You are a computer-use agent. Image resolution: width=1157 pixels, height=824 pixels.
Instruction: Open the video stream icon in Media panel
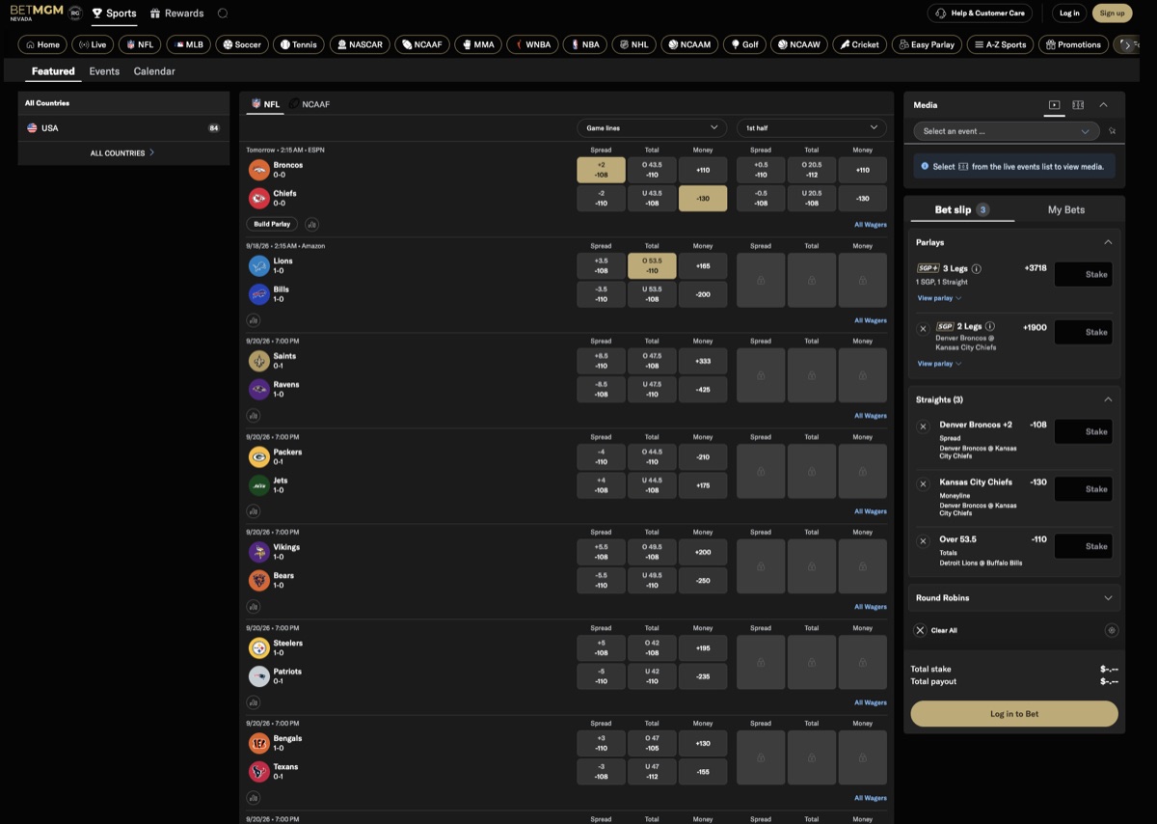(x=1054, y=105)
